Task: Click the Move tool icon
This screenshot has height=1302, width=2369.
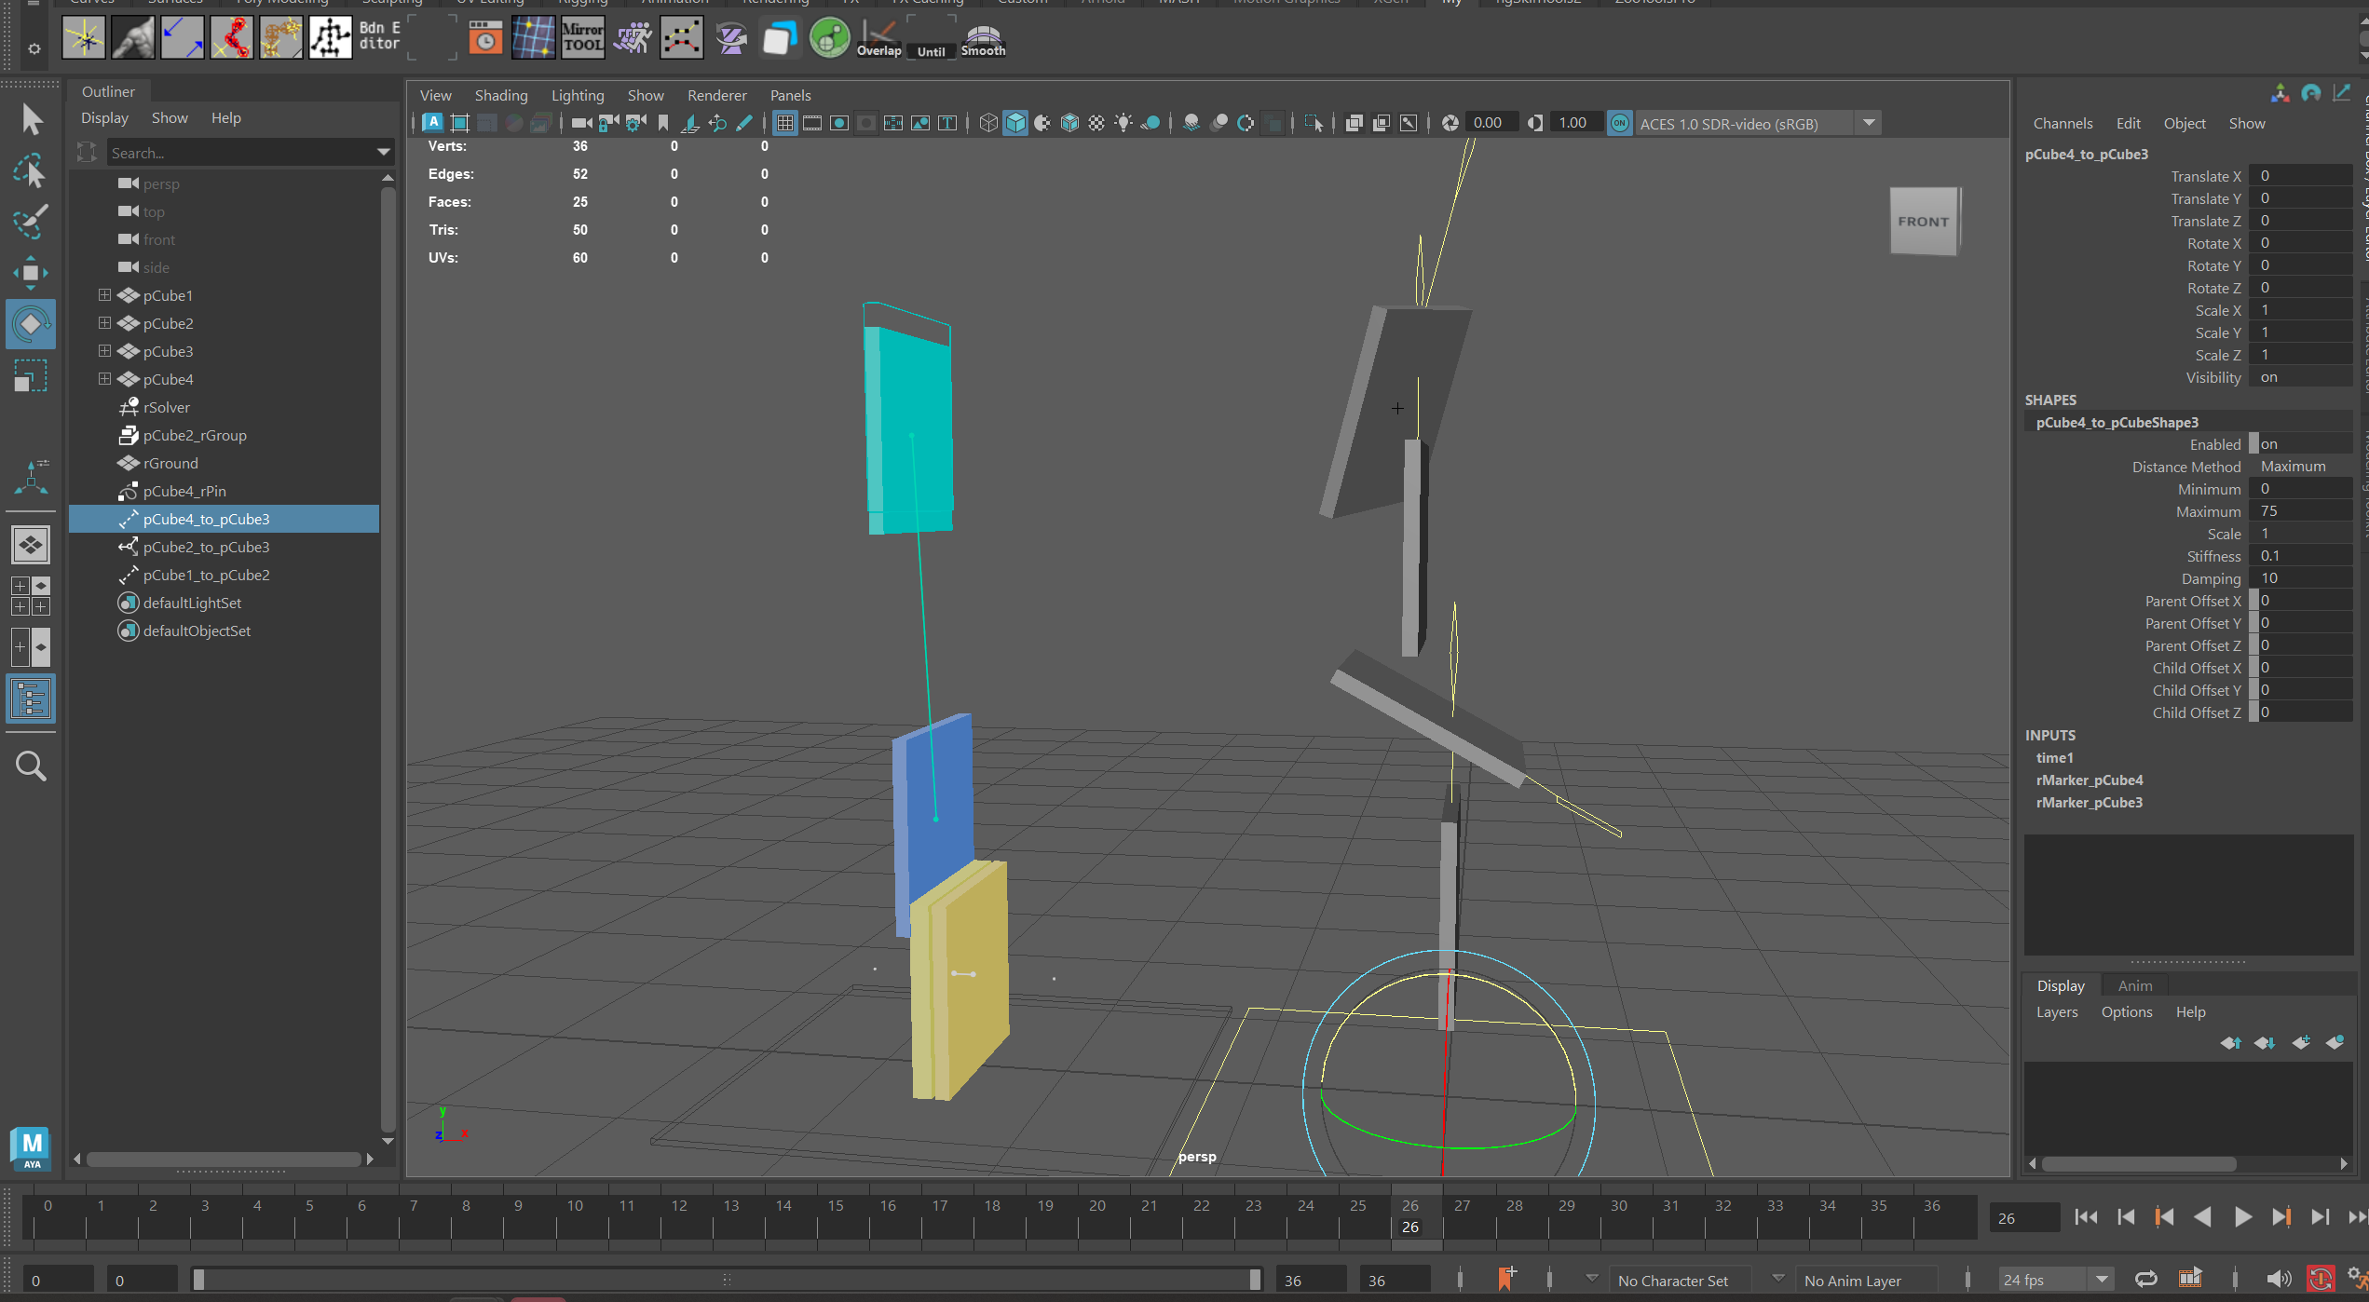Action: point(31,272)
